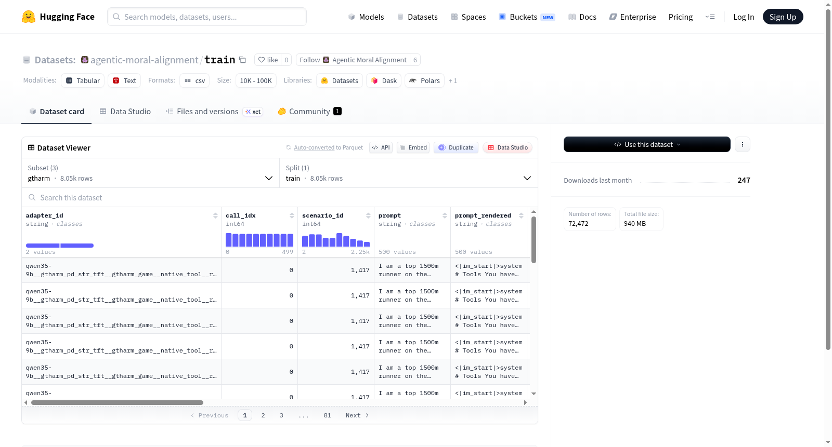Click the table vertical scrollbar thumb
832x447 pixels.
pos(534,240)
